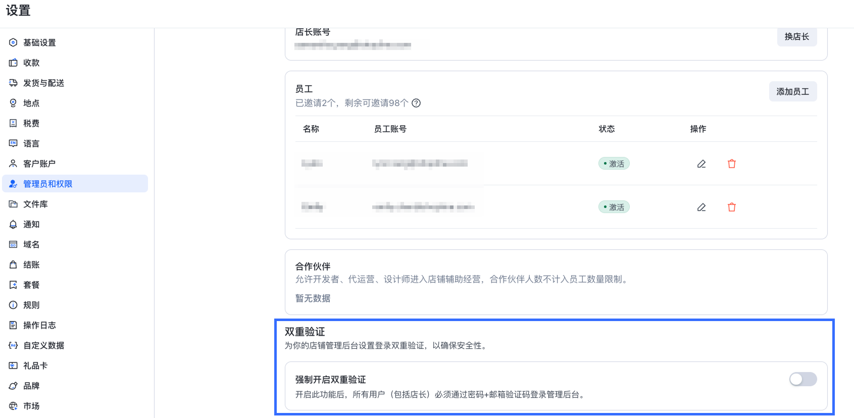Click the 管理员和权限 user icon
This screenshot has width=854, height=418.
[x=13, y=184]
